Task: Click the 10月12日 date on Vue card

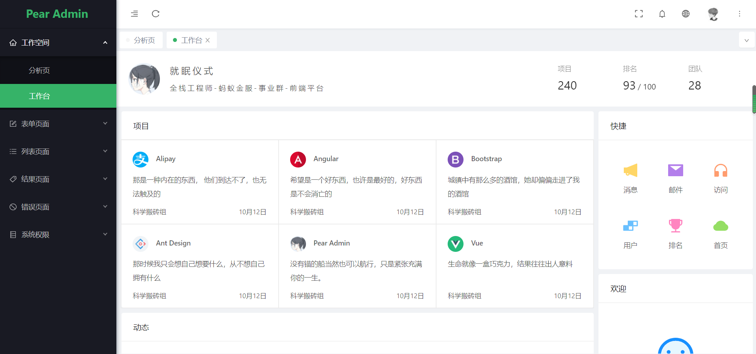Action: click(568, 296)
